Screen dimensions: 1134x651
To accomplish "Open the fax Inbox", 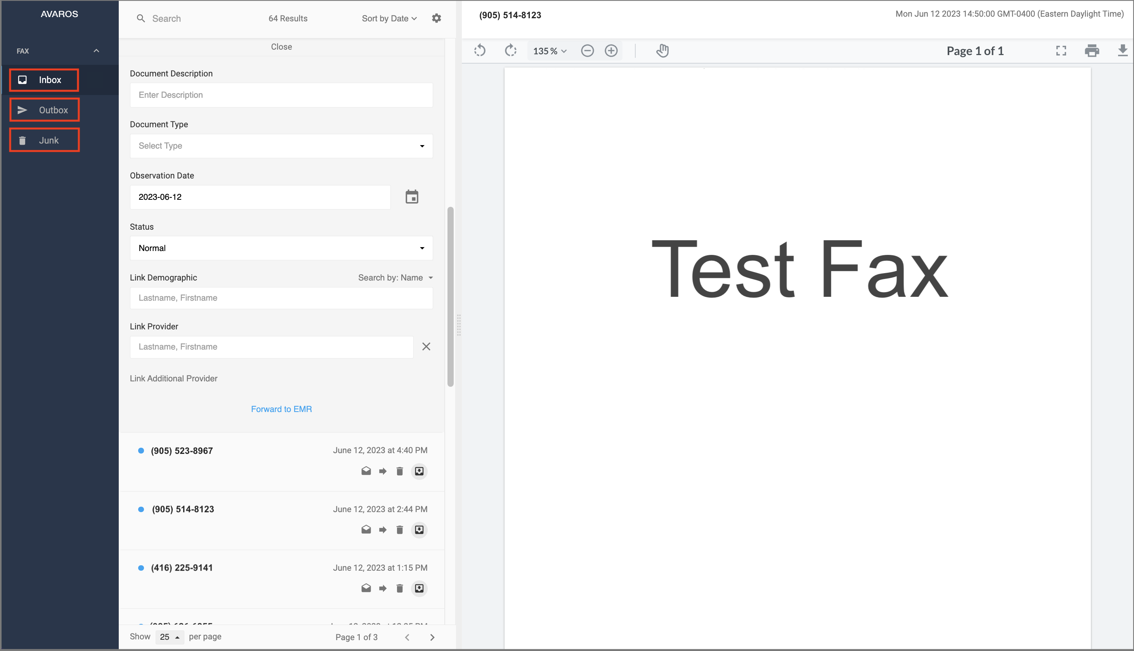I will pos(43,80).
